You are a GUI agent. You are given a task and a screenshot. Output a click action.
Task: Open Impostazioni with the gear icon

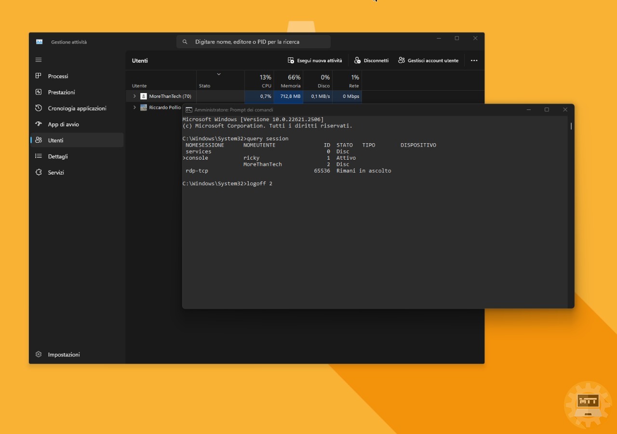tap(39, 354)
